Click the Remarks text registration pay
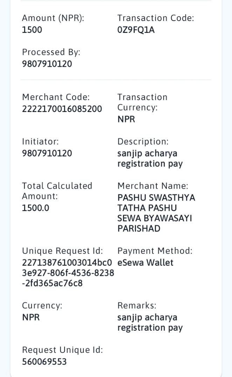This screenshot has width=232, height=377. (150, 328)
